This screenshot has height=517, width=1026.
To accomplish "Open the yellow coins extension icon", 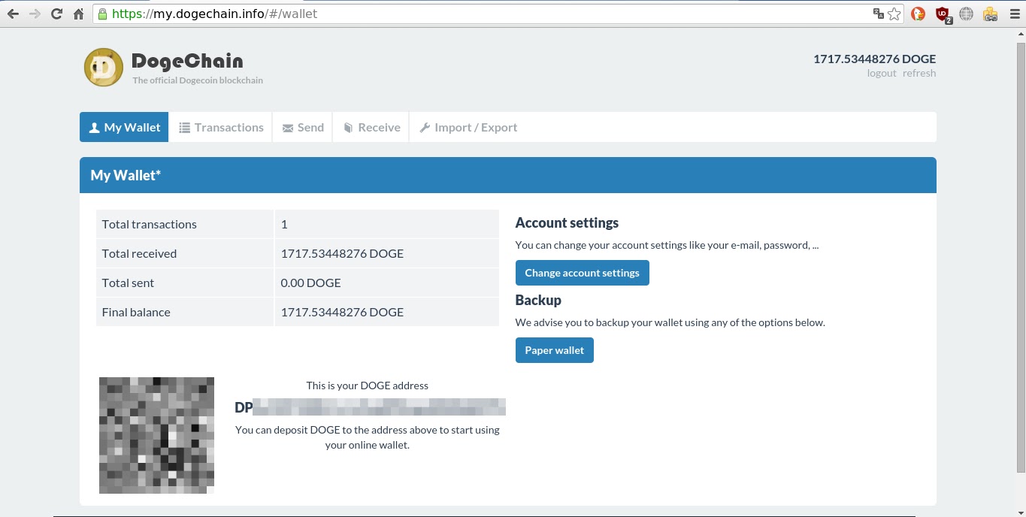I will click(990, 14).
